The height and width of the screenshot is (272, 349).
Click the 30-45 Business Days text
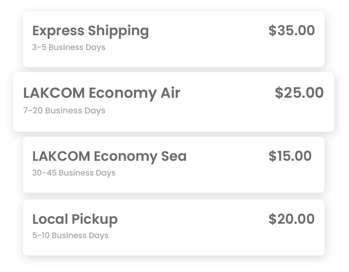click(x=74, y=173)
